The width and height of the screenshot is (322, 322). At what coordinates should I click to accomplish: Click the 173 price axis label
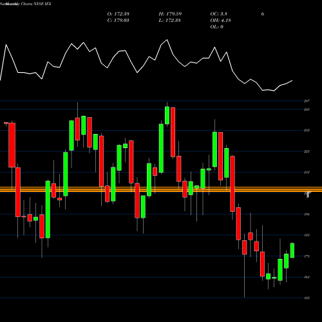coord(307,256)
